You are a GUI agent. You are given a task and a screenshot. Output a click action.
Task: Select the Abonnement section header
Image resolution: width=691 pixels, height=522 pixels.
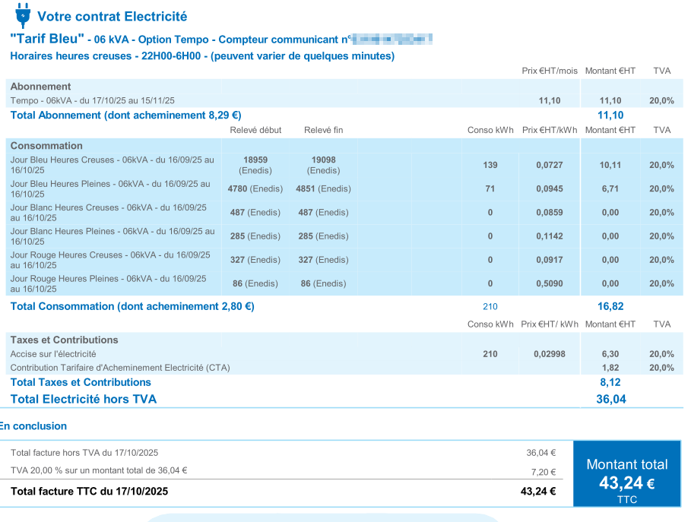pyautogui.click(x=41, y=87)
